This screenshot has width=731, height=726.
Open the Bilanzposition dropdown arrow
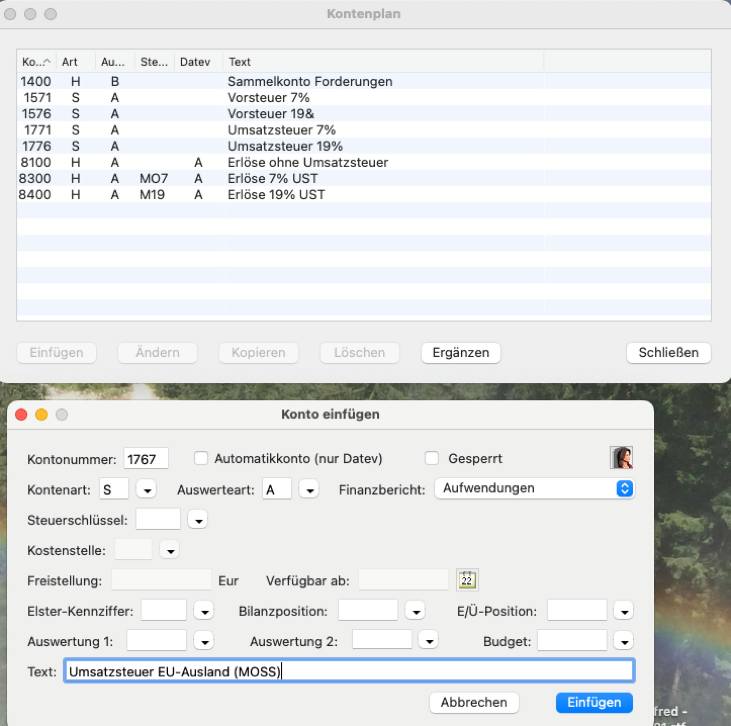pyautogui.click(x=415, y=611)
